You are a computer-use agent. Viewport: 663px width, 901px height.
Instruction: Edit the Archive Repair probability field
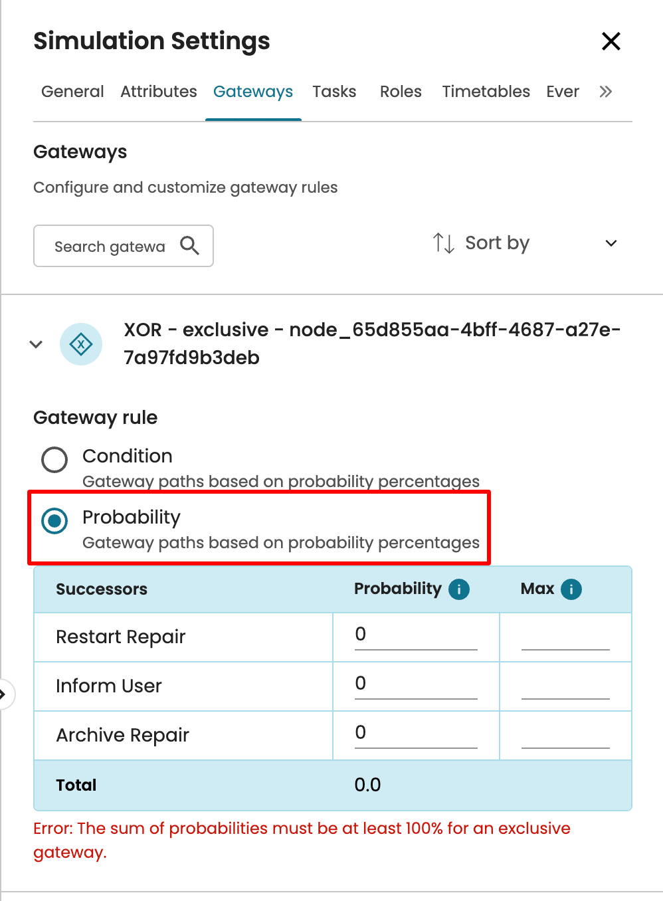click(x=415, y=734)
